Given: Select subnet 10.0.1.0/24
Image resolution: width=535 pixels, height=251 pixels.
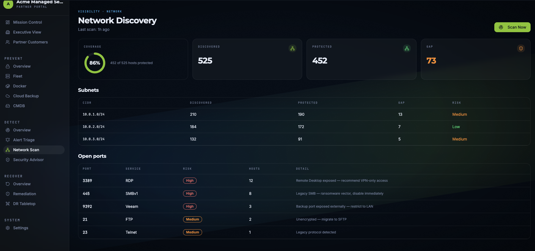Looking at the screenshot, I should [304, 114].
